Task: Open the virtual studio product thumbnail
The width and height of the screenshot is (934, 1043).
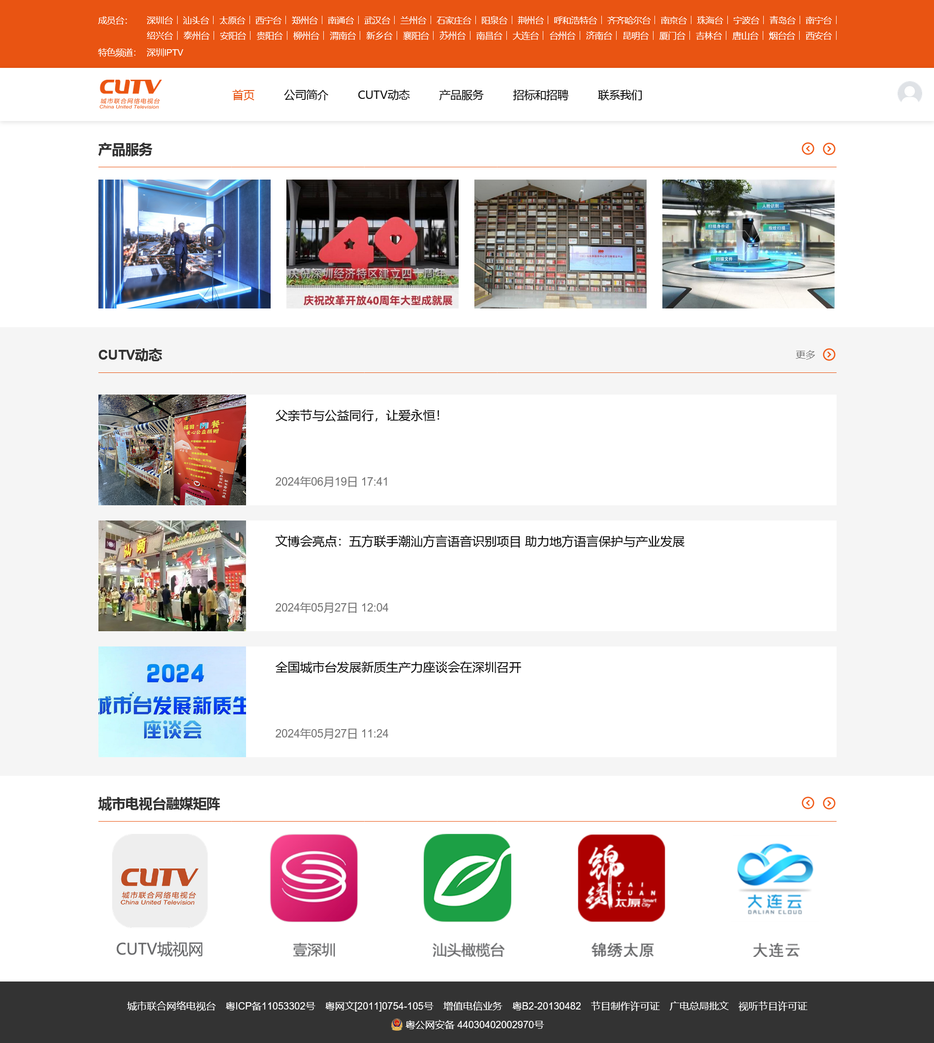Action: (184, 244)
